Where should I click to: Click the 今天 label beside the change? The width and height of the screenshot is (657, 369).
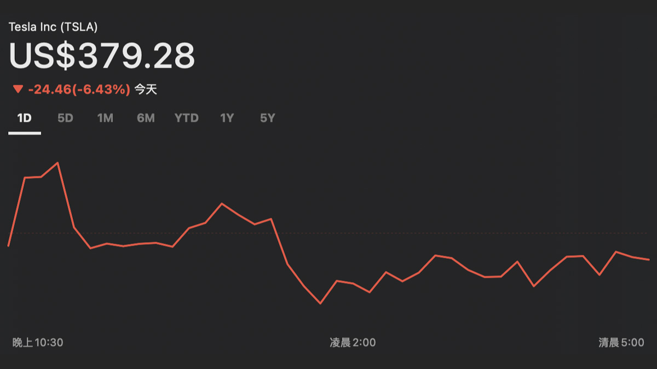146,89
